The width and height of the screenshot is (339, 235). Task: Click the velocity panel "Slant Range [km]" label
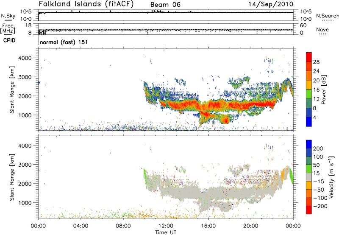pyautogui.click(x=12, y=177)
